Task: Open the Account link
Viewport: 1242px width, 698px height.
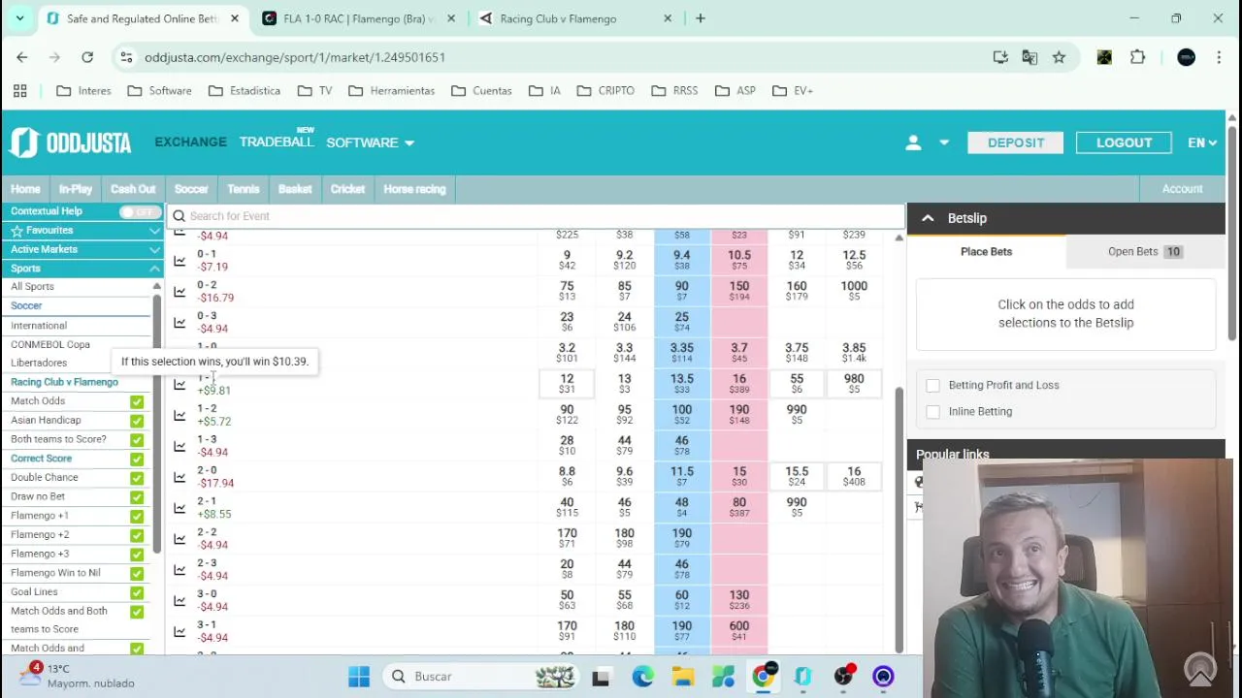Action: pyautogui.click(x=1182, y=189)
